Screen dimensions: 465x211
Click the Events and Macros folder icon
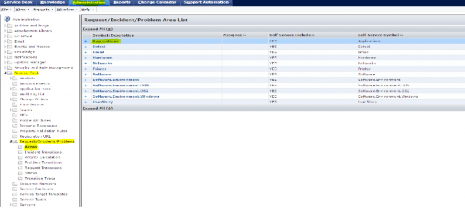point(10,46)
